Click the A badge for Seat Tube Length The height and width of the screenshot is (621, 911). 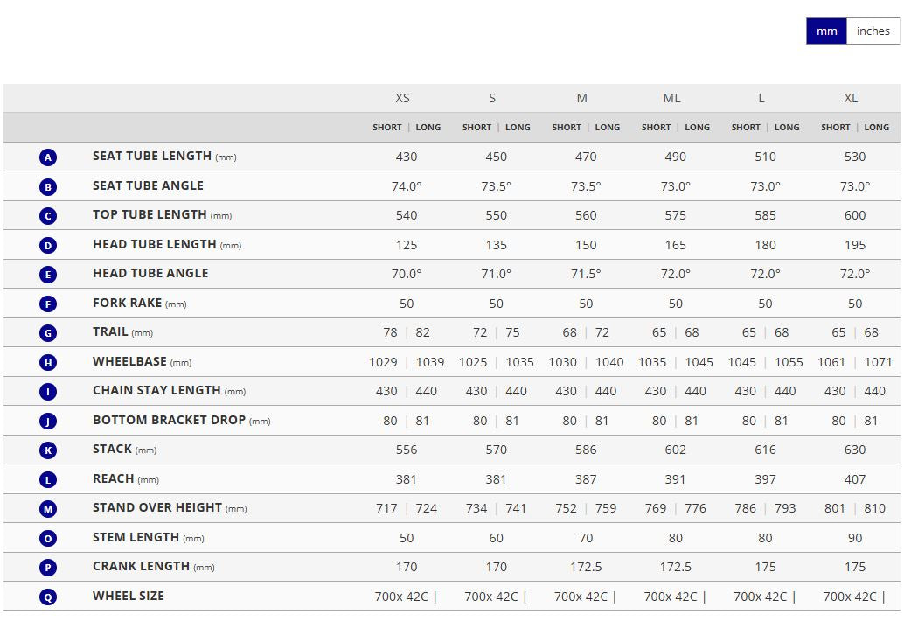coord(48,157)
